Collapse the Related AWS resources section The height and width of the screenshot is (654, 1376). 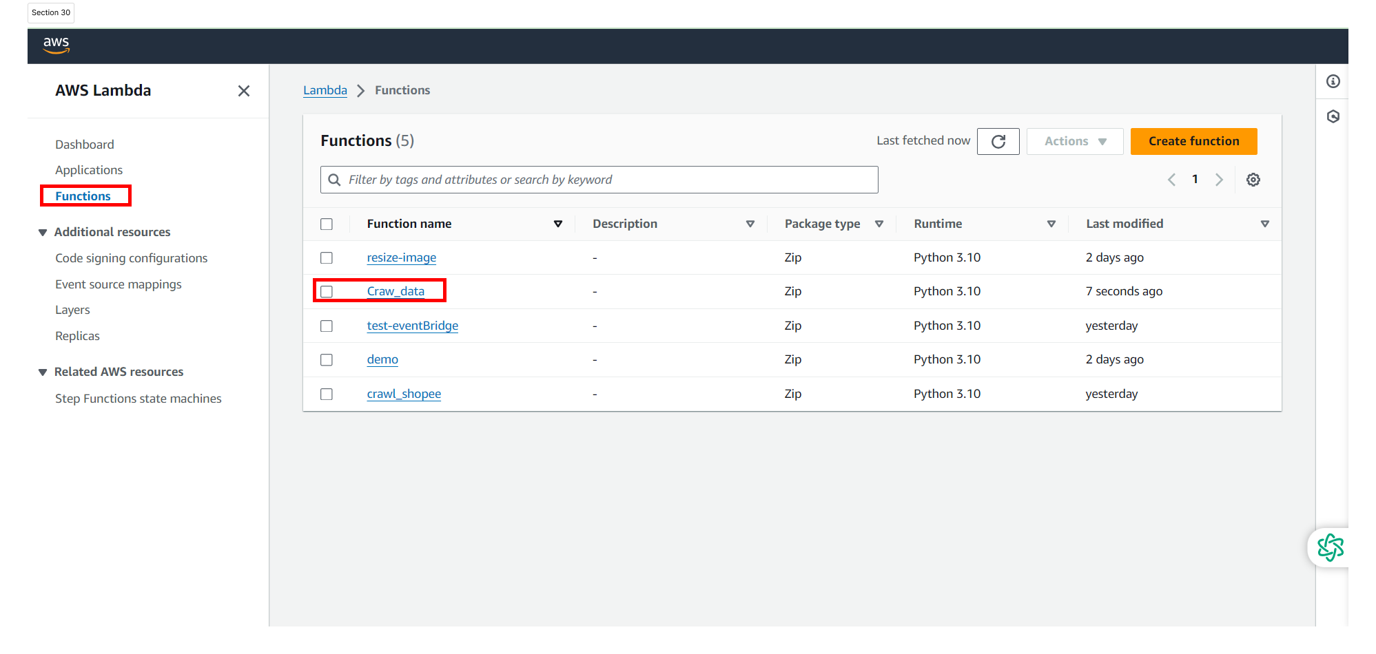pos(43,372)
